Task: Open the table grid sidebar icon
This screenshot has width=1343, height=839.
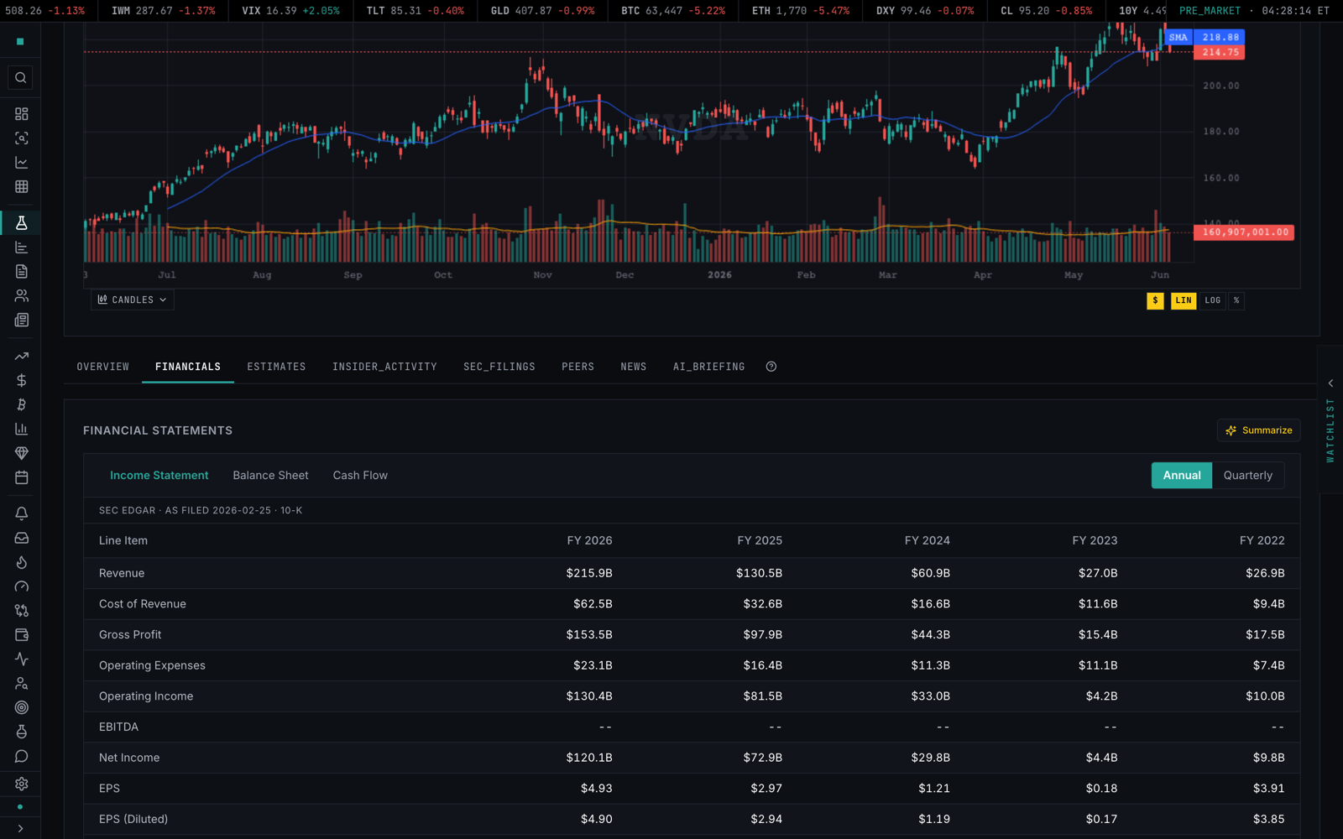Action: click(x=21, y=187)
